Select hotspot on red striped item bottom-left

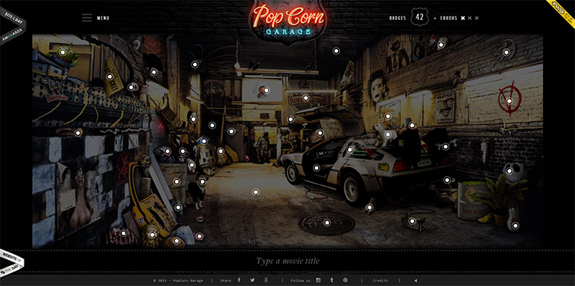123,233
